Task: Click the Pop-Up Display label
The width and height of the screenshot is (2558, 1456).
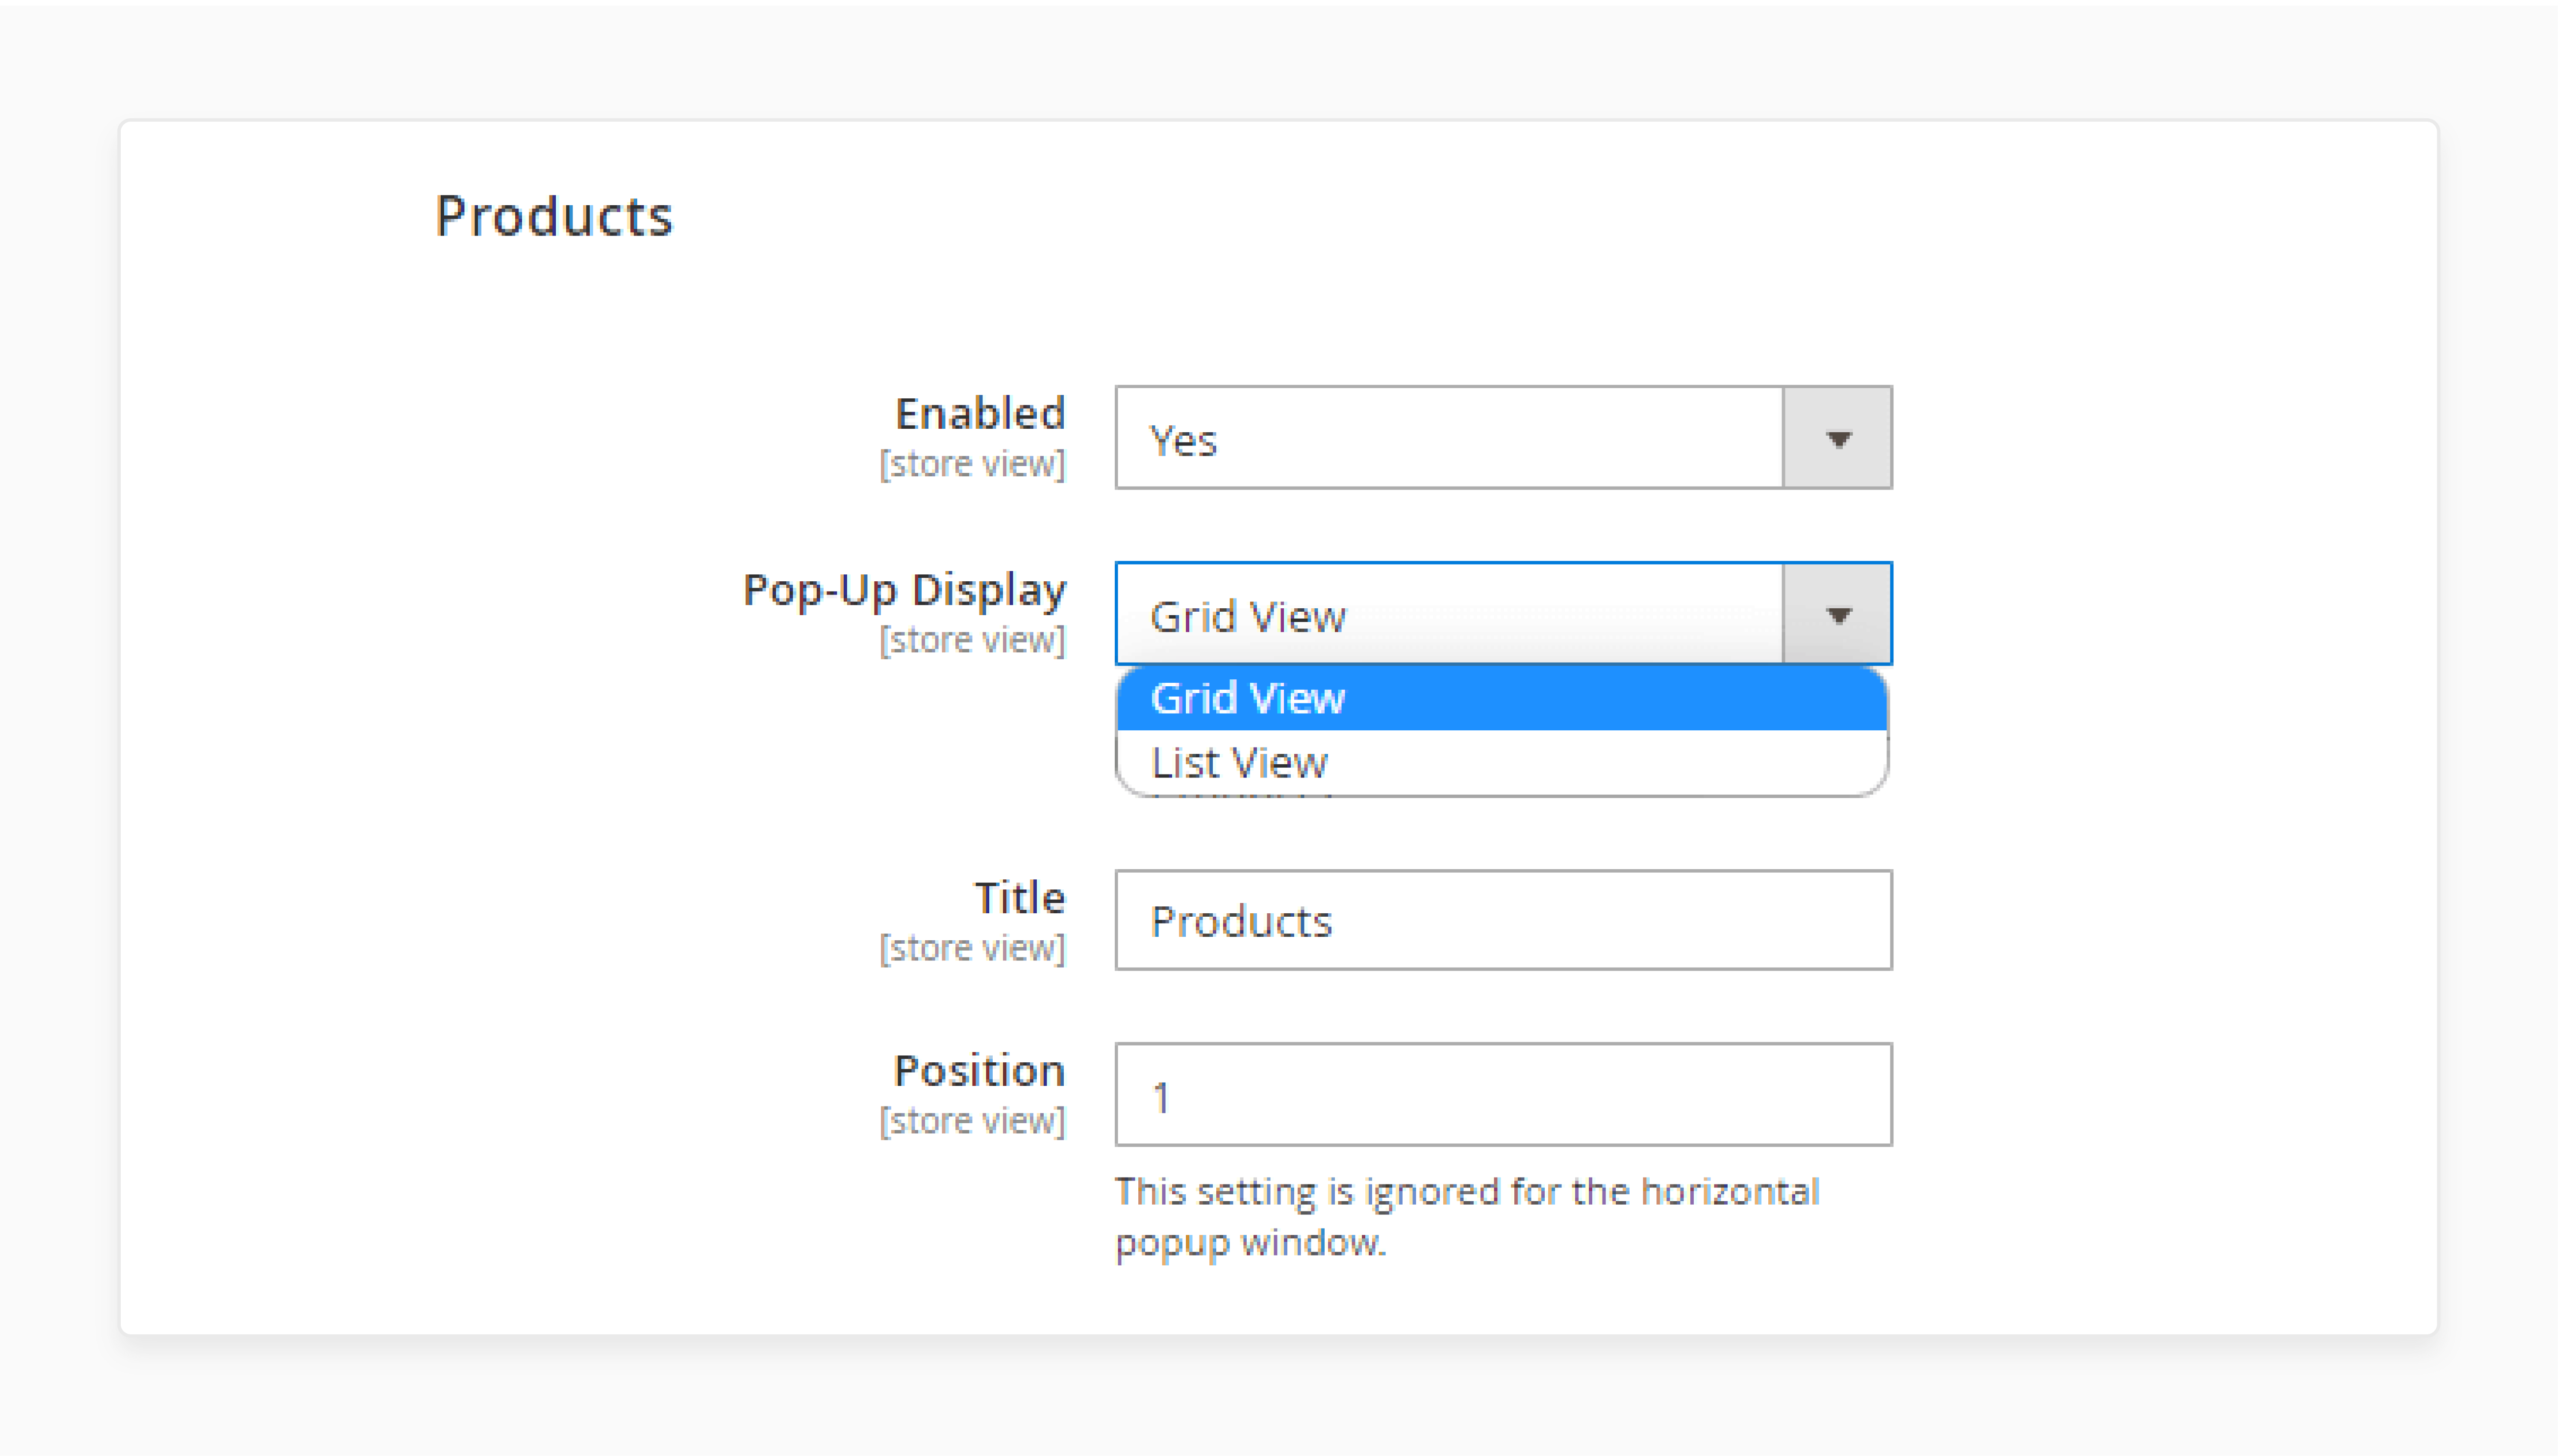Action: (904, 590)
